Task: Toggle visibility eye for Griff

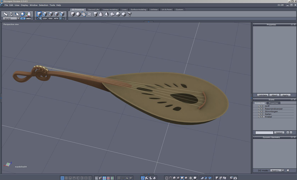Action: pos(262,106)
